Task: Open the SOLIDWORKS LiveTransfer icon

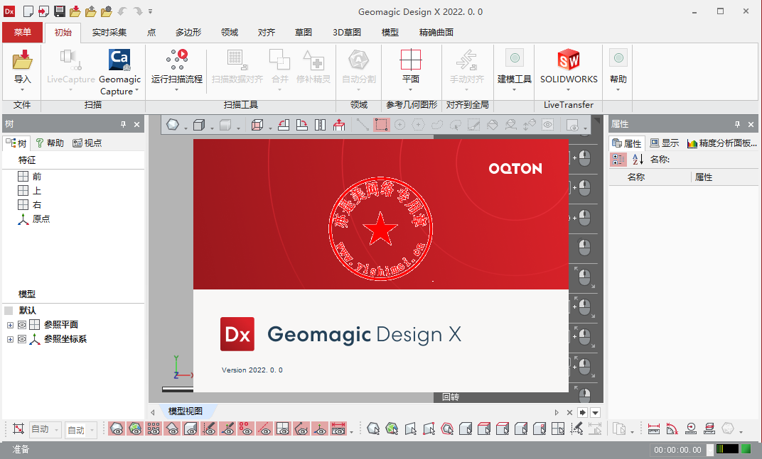Action: pos(569,60)
